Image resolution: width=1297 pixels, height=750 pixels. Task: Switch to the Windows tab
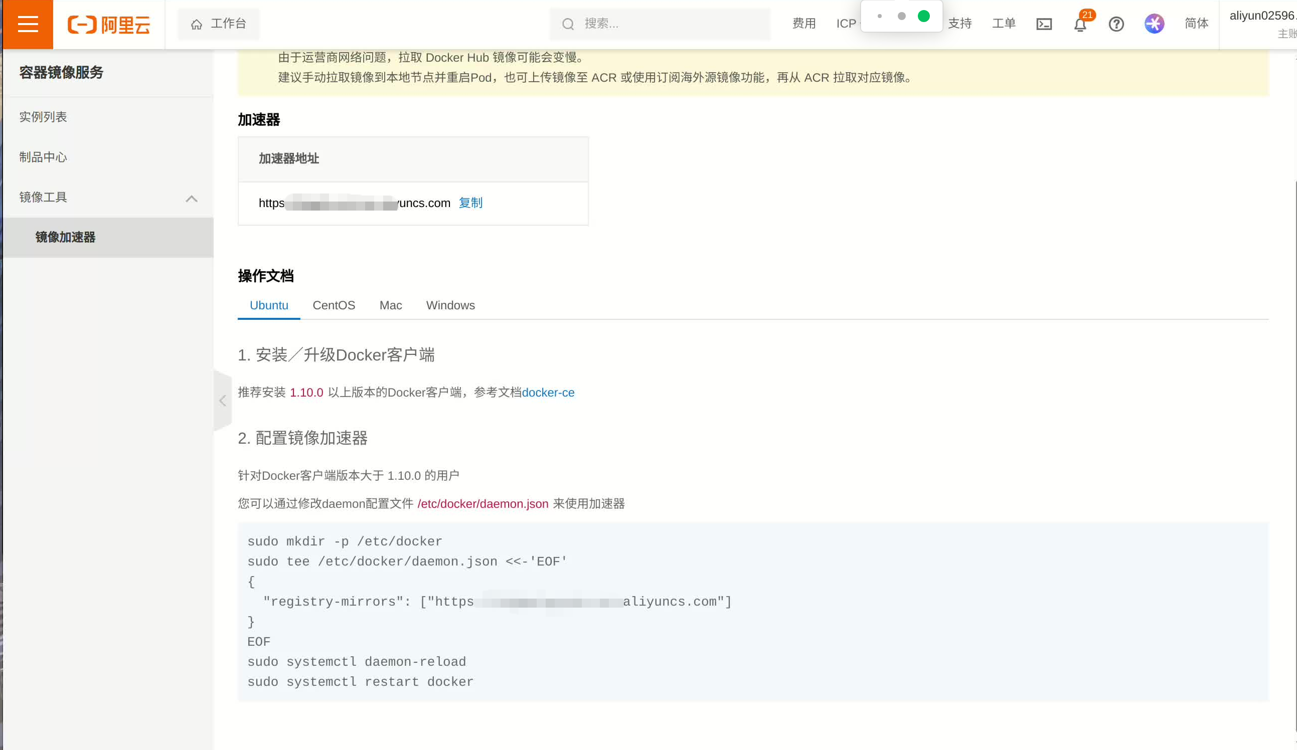click(450, 305)
